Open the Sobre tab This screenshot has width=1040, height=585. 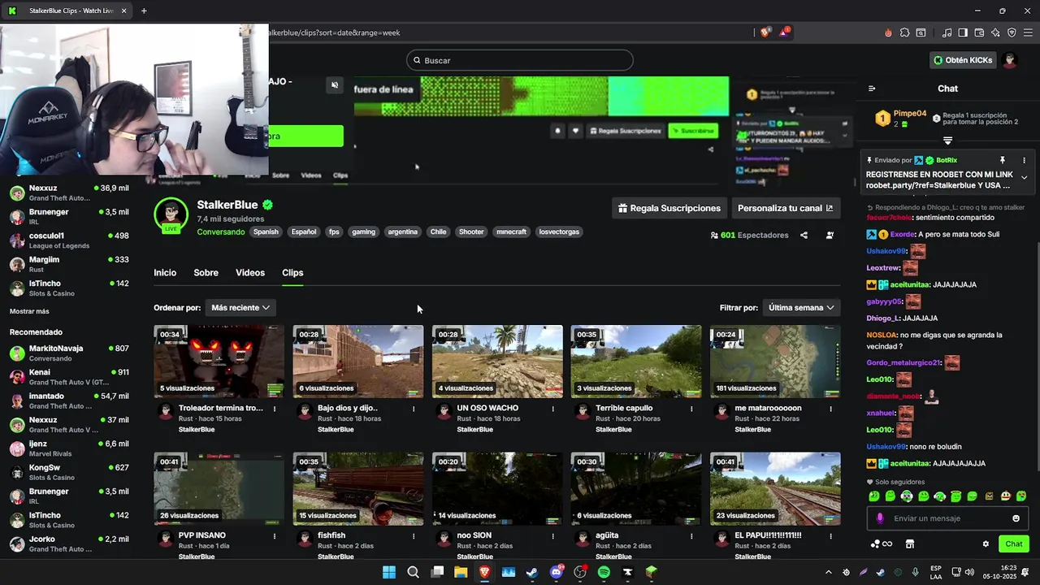pyautogui.click(x=206, y=273)
